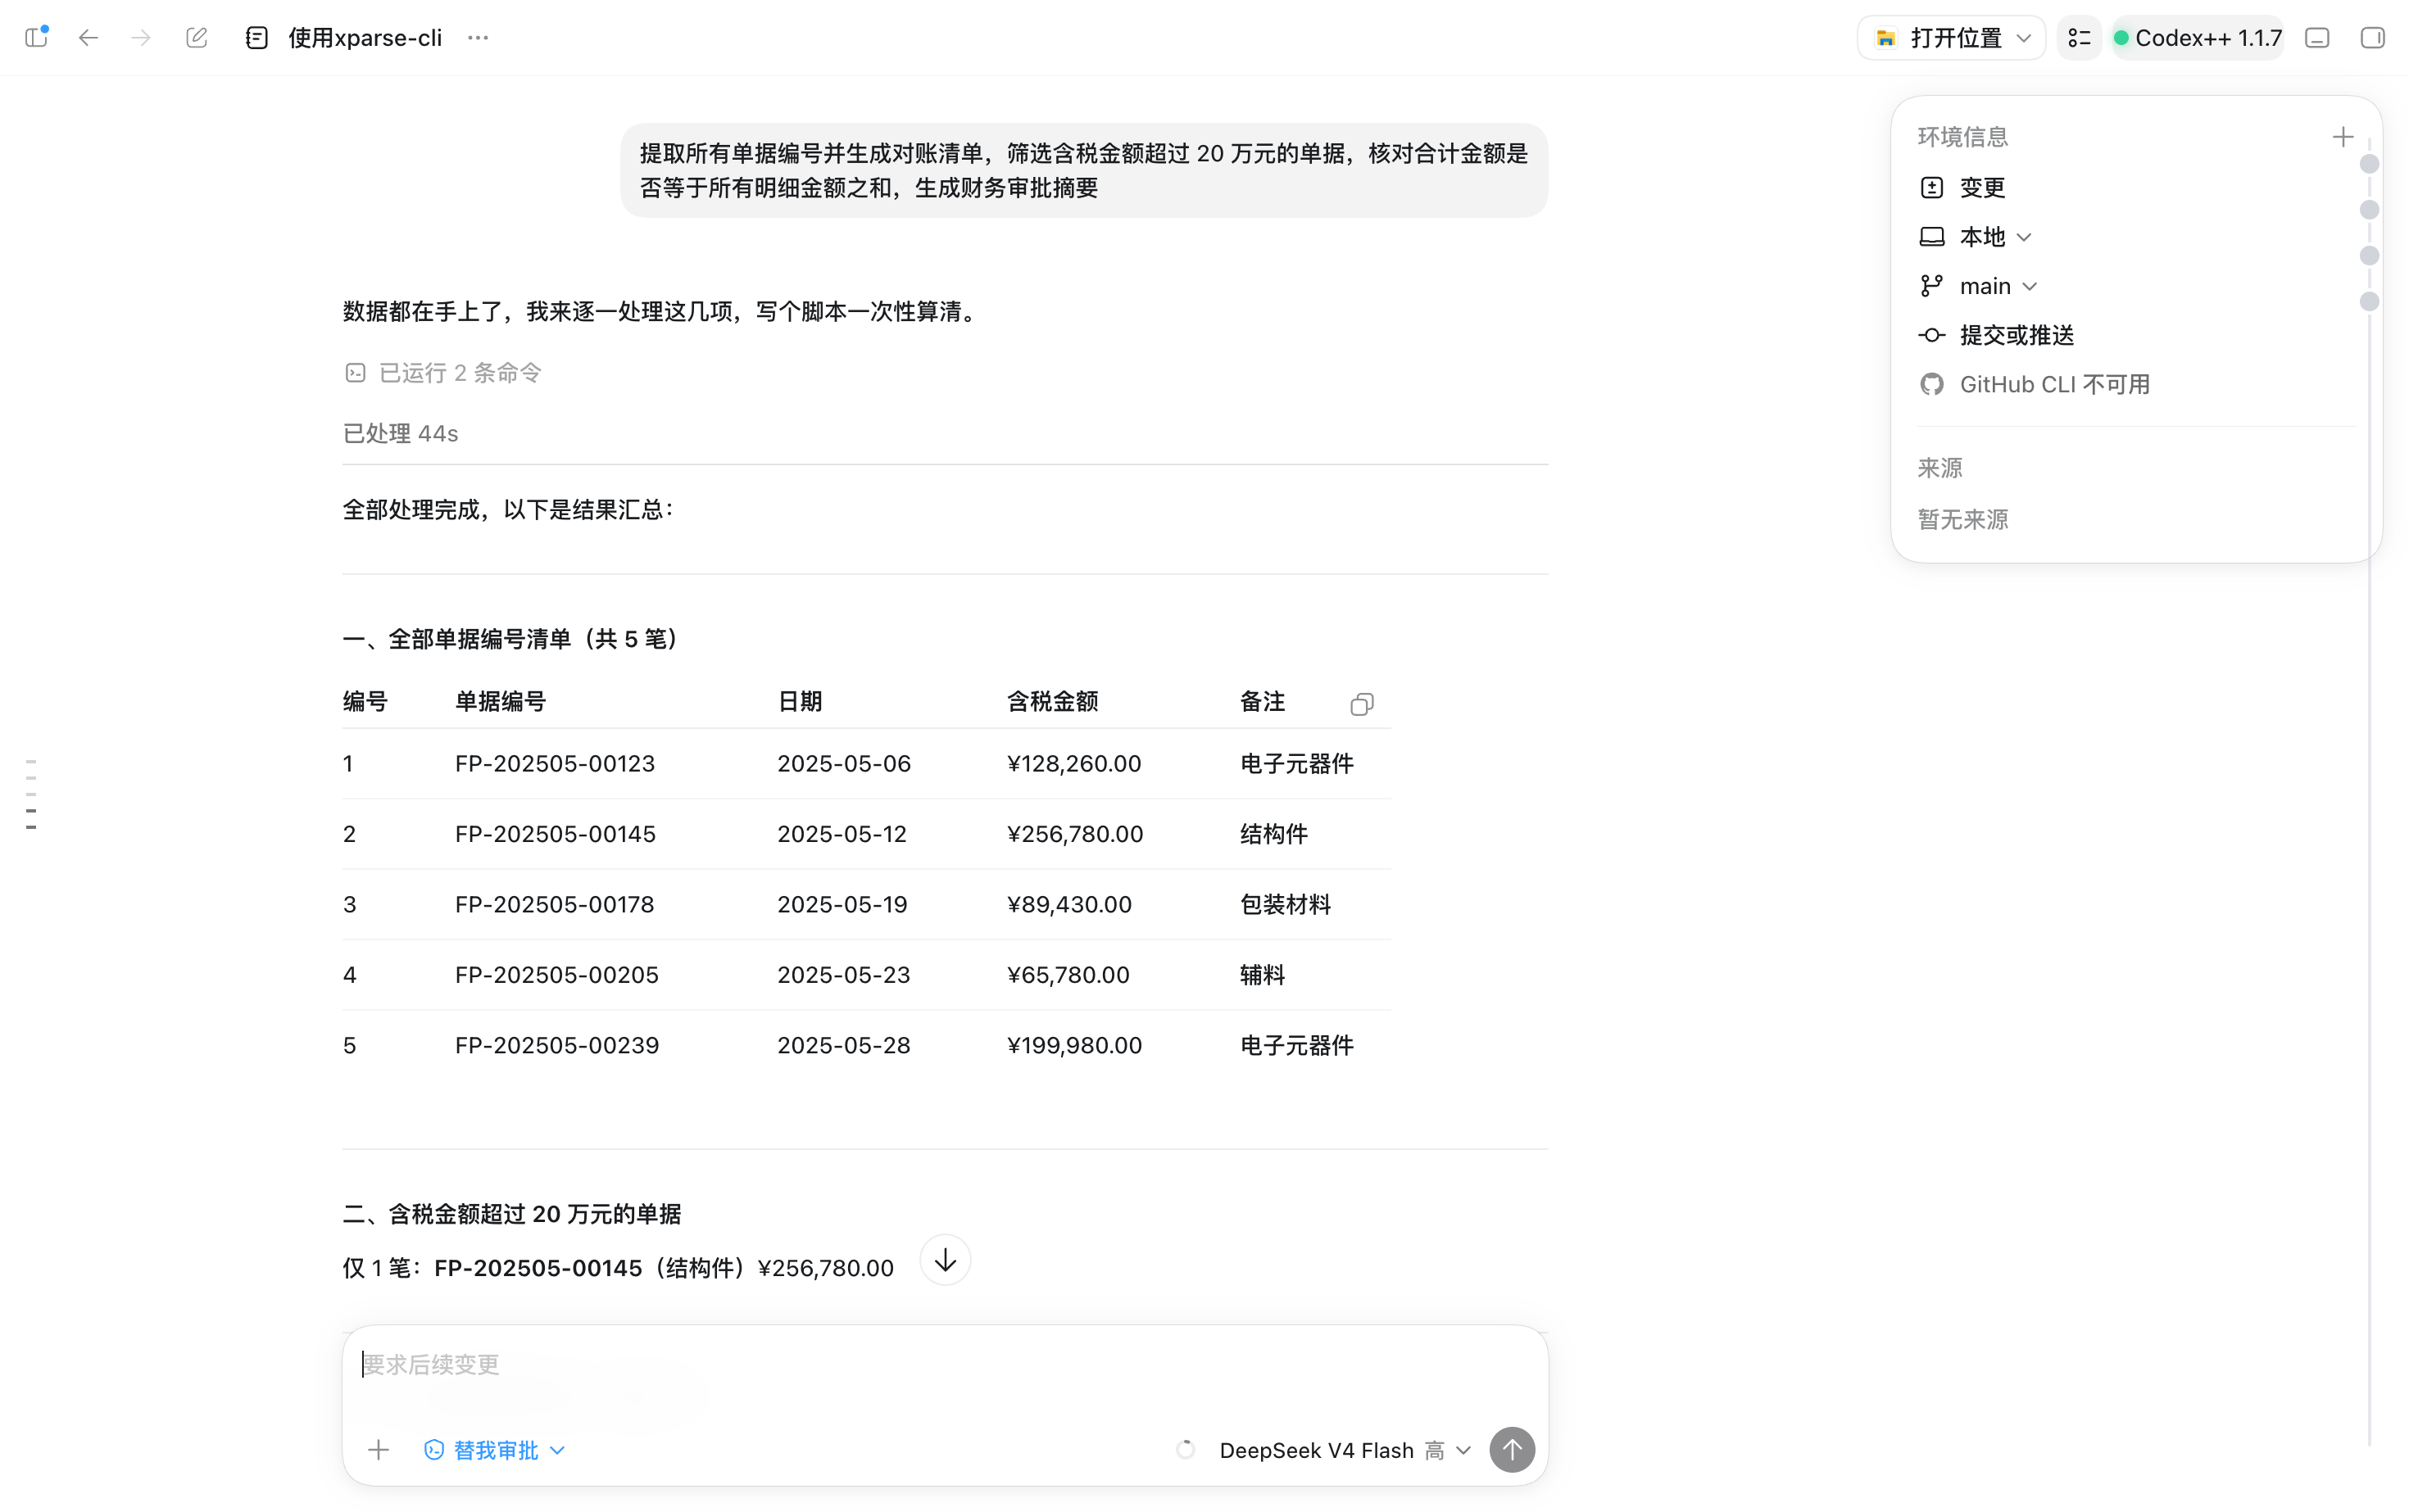2409x1512 pixels.
Task: Click the plus attach button in composer
Action: [x=379, y=1450]
